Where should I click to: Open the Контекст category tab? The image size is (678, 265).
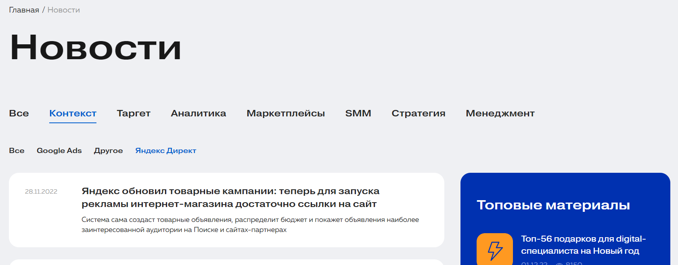73,114
